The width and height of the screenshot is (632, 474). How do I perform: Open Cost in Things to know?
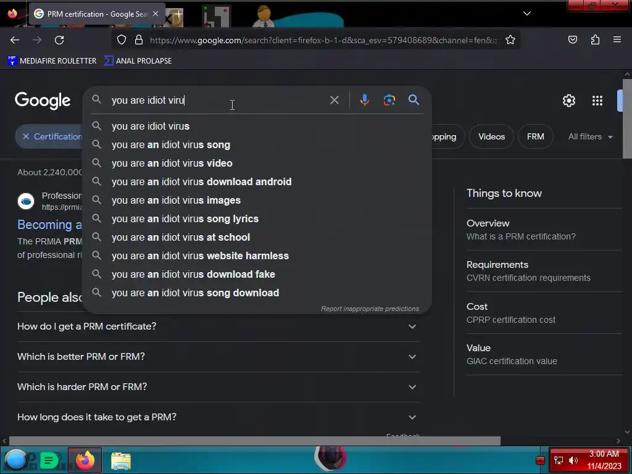[544, 313]
